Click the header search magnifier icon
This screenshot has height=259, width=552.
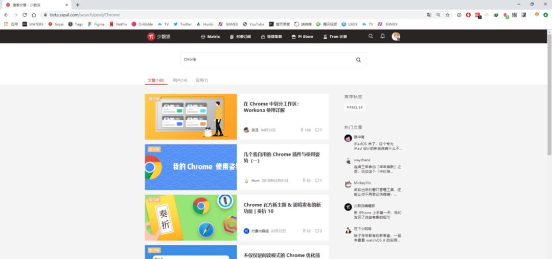371,36
